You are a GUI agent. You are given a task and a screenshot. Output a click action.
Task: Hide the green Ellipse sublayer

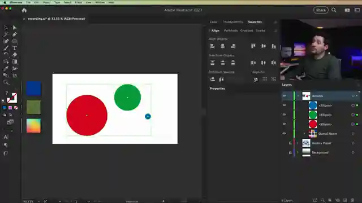[x=284, y=114]
